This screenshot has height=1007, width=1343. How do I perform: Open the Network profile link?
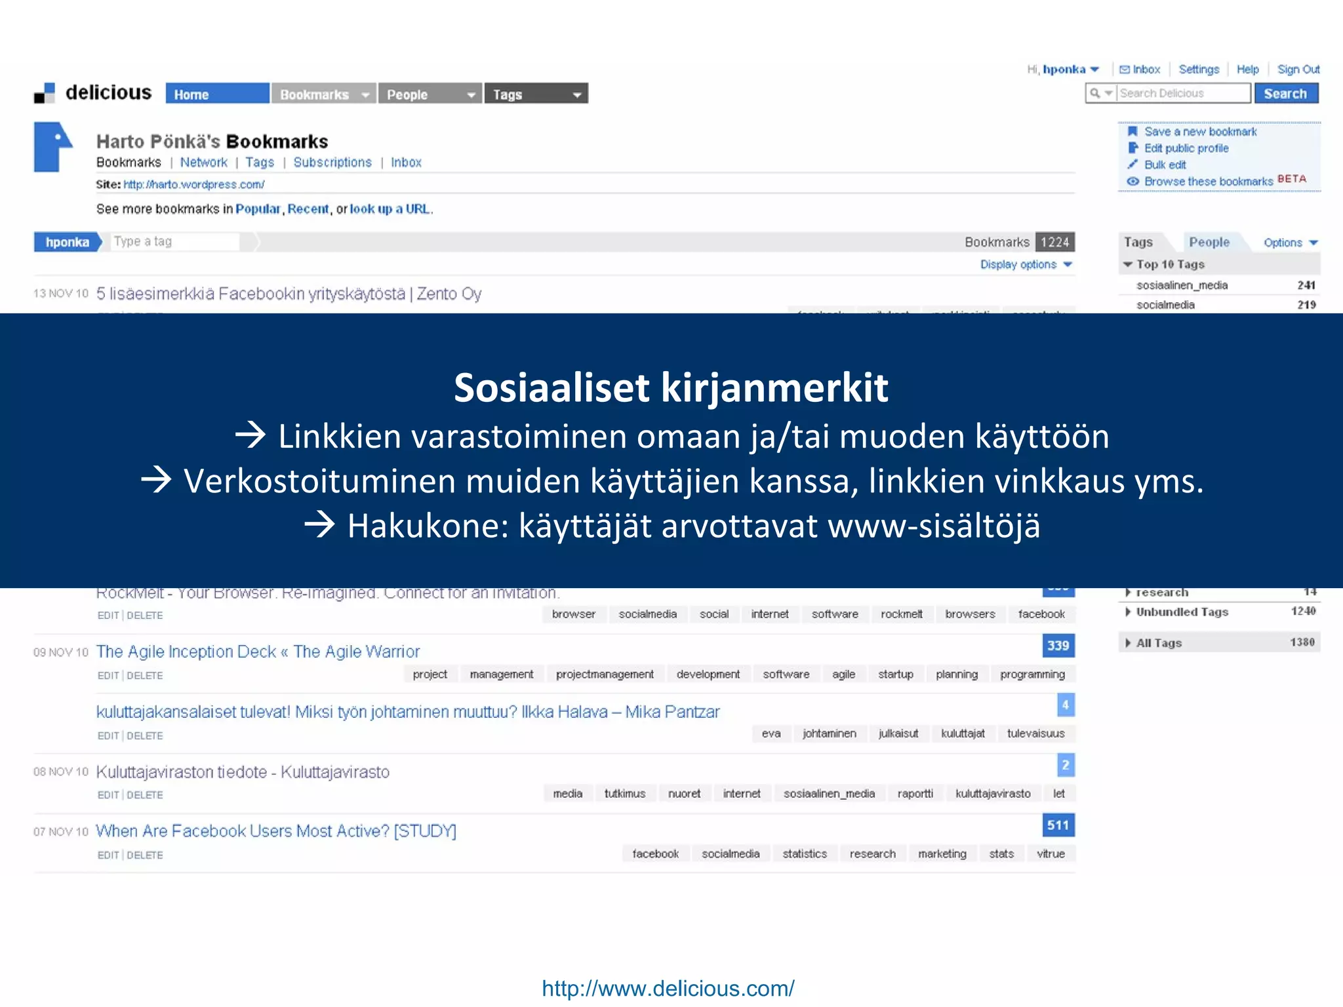(203, 163)
